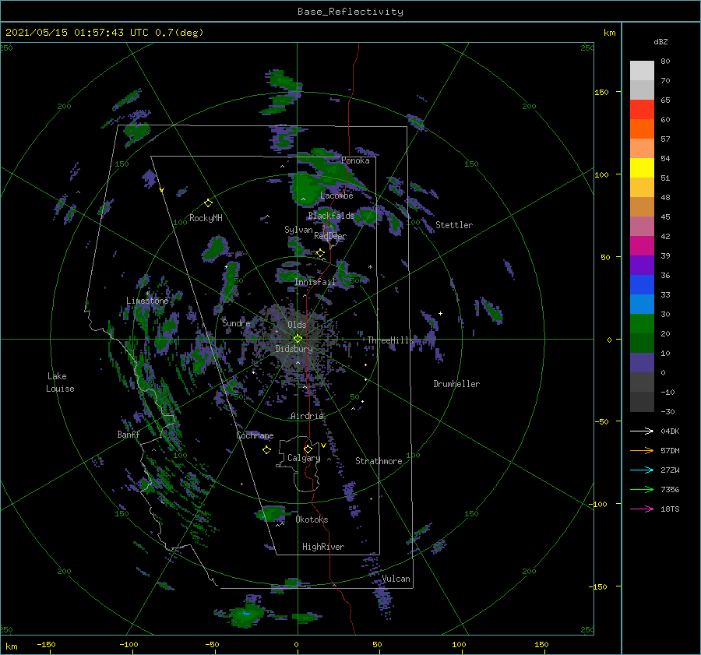The width and height of the screenshot is (701, 655).
Task: Click the Limestone label
Action: click(147, 301)
